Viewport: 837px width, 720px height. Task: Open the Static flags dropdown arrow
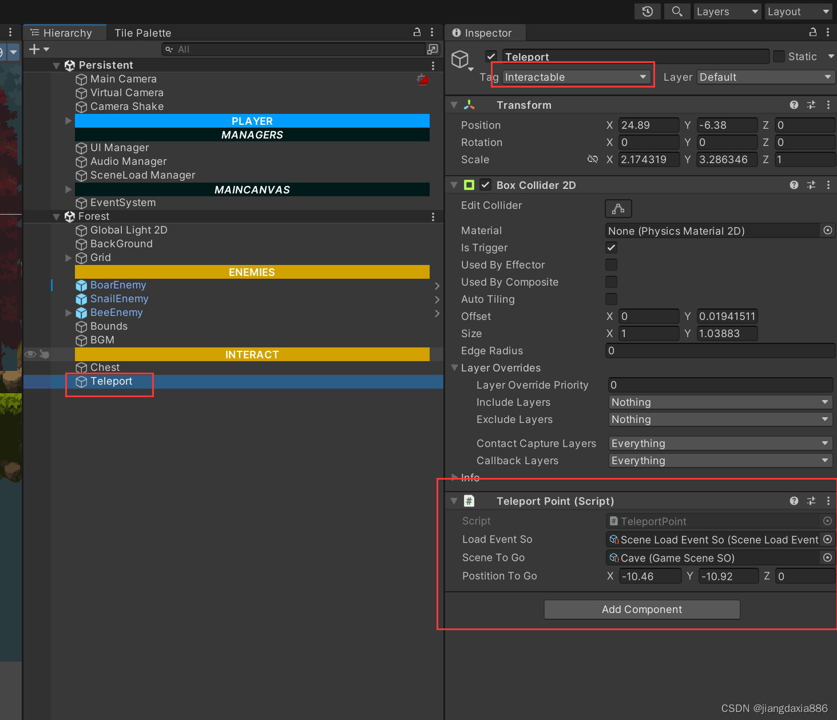click(831, 56)
